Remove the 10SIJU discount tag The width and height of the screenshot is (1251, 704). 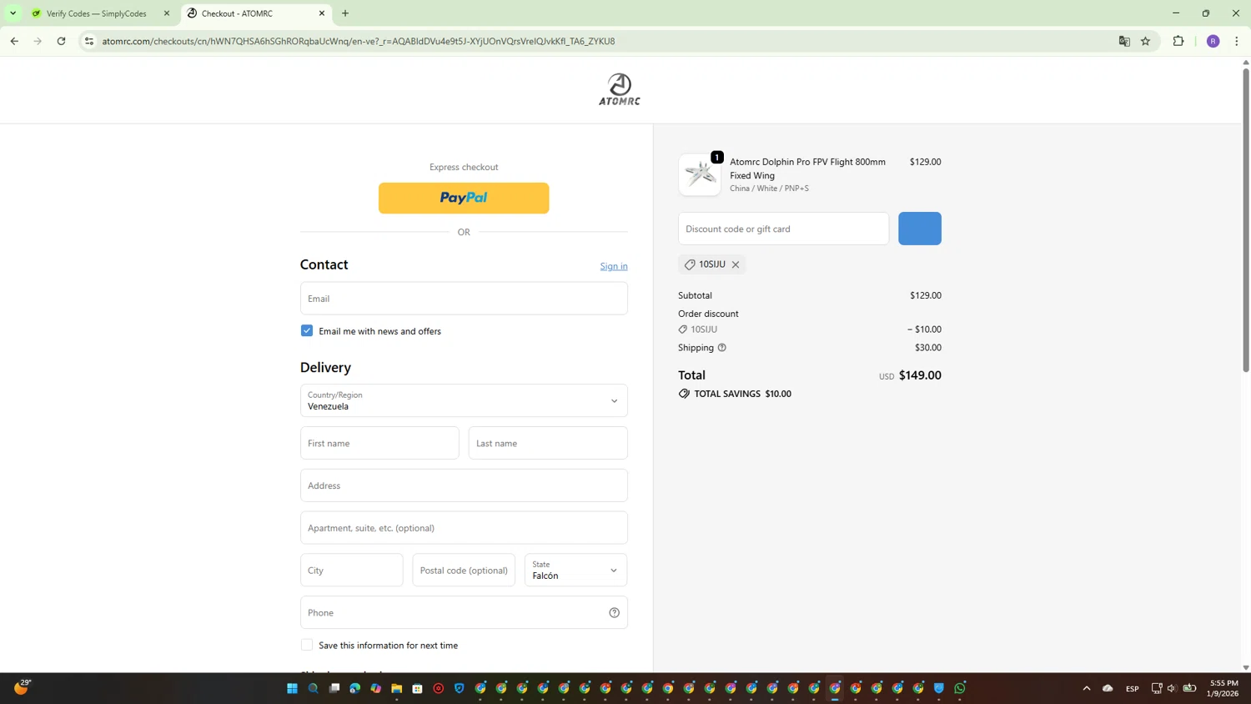[x=736, y=264]
